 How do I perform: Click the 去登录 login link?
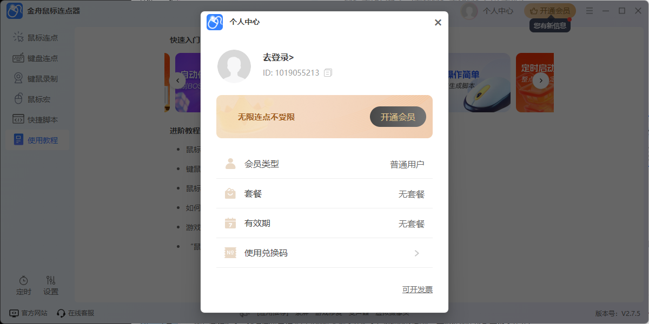pos(278,57)
